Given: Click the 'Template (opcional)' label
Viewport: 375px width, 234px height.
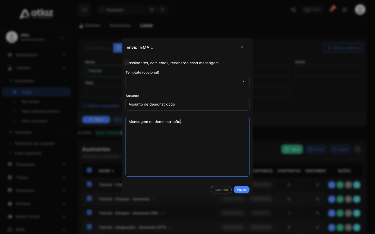Looking at the screenshot, I should (142, 72).
